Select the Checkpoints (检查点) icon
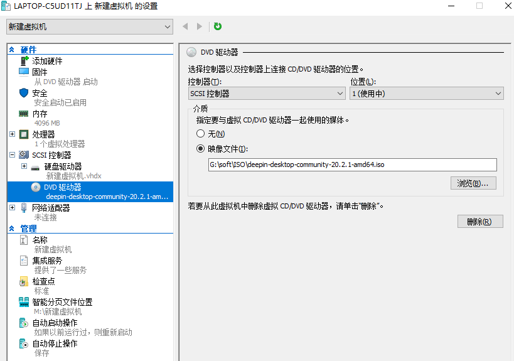The height and width of the screenshot is (361, 514). pyautogui.click(x=24, y=281)
